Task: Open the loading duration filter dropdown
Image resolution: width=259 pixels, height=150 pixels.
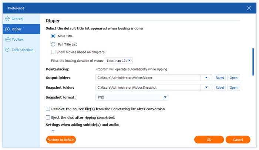Action: (x=119, y=61)
